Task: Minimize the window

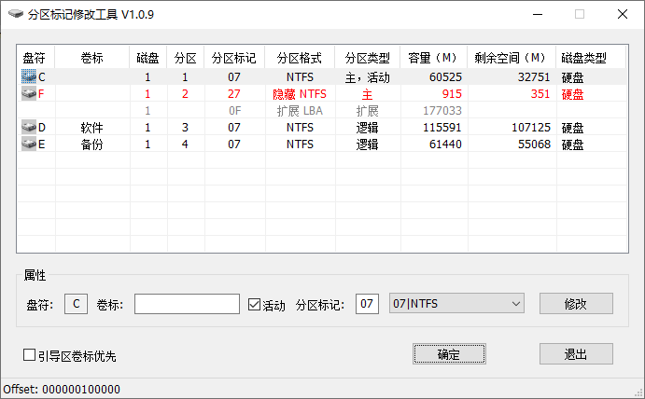Action: click(x=538, y=14)
